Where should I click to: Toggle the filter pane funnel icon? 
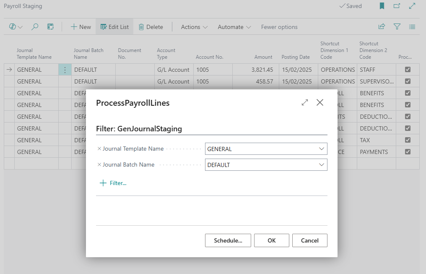pos(397,26)
